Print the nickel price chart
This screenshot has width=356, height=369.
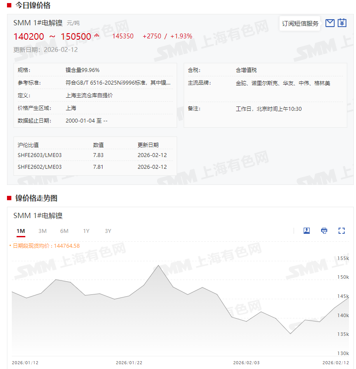point(324,231)
